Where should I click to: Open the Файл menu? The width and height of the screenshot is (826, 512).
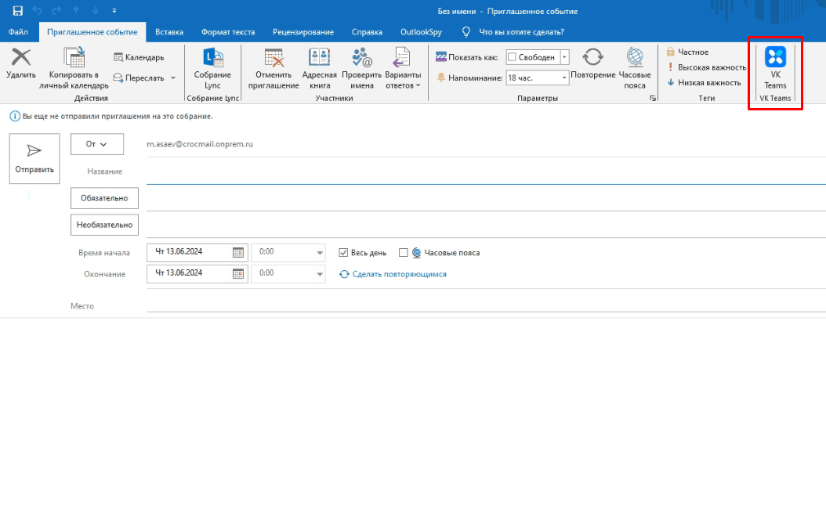(18, 32)
